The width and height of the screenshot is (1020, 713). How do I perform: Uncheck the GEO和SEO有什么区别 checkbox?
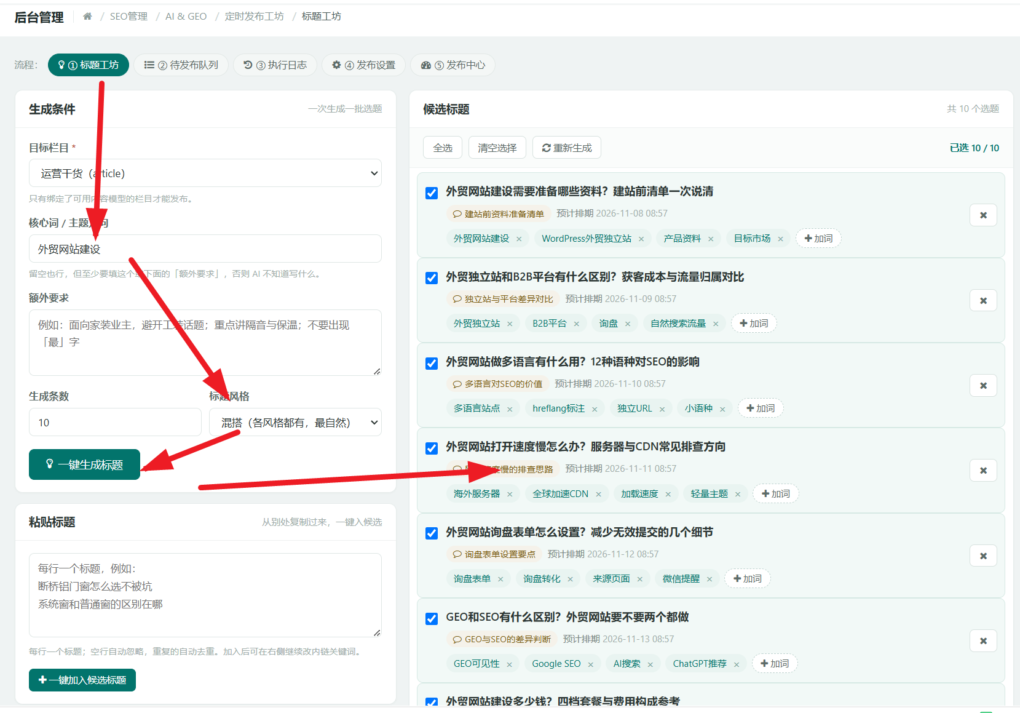click(432, 618)
